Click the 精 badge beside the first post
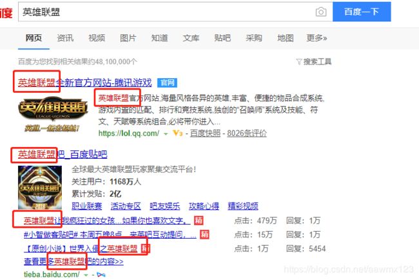419x280 pixels. 199,221
